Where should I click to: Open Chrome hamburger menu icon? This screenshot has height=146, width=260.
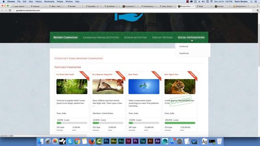pyautogui.click(x=258, y=10)
